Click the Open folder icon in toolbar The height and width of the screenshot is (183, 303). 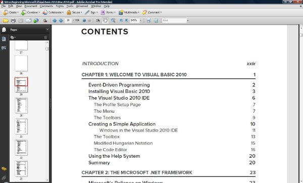click(6, 21)
